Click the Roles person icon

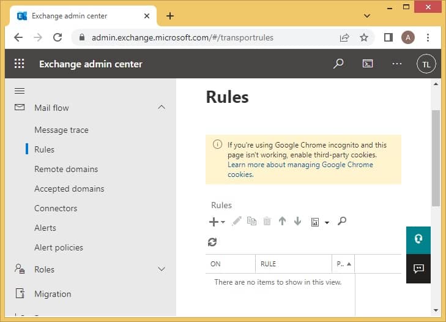tap(20, 269)
